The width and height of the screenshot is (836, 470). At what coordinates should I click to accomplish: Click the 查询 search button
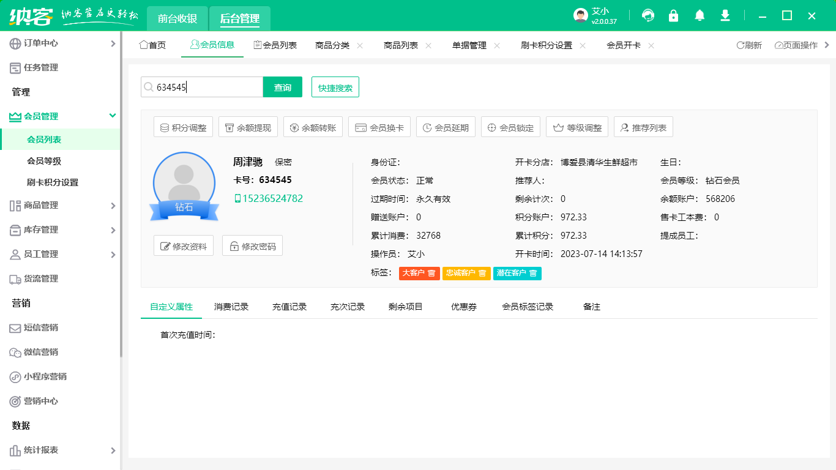coord(282,87)
